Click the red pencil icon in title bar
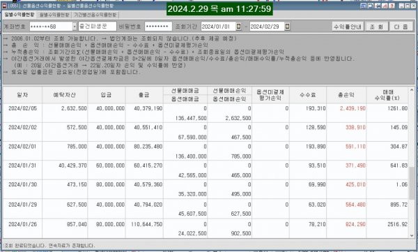 [x=385, y=6]
